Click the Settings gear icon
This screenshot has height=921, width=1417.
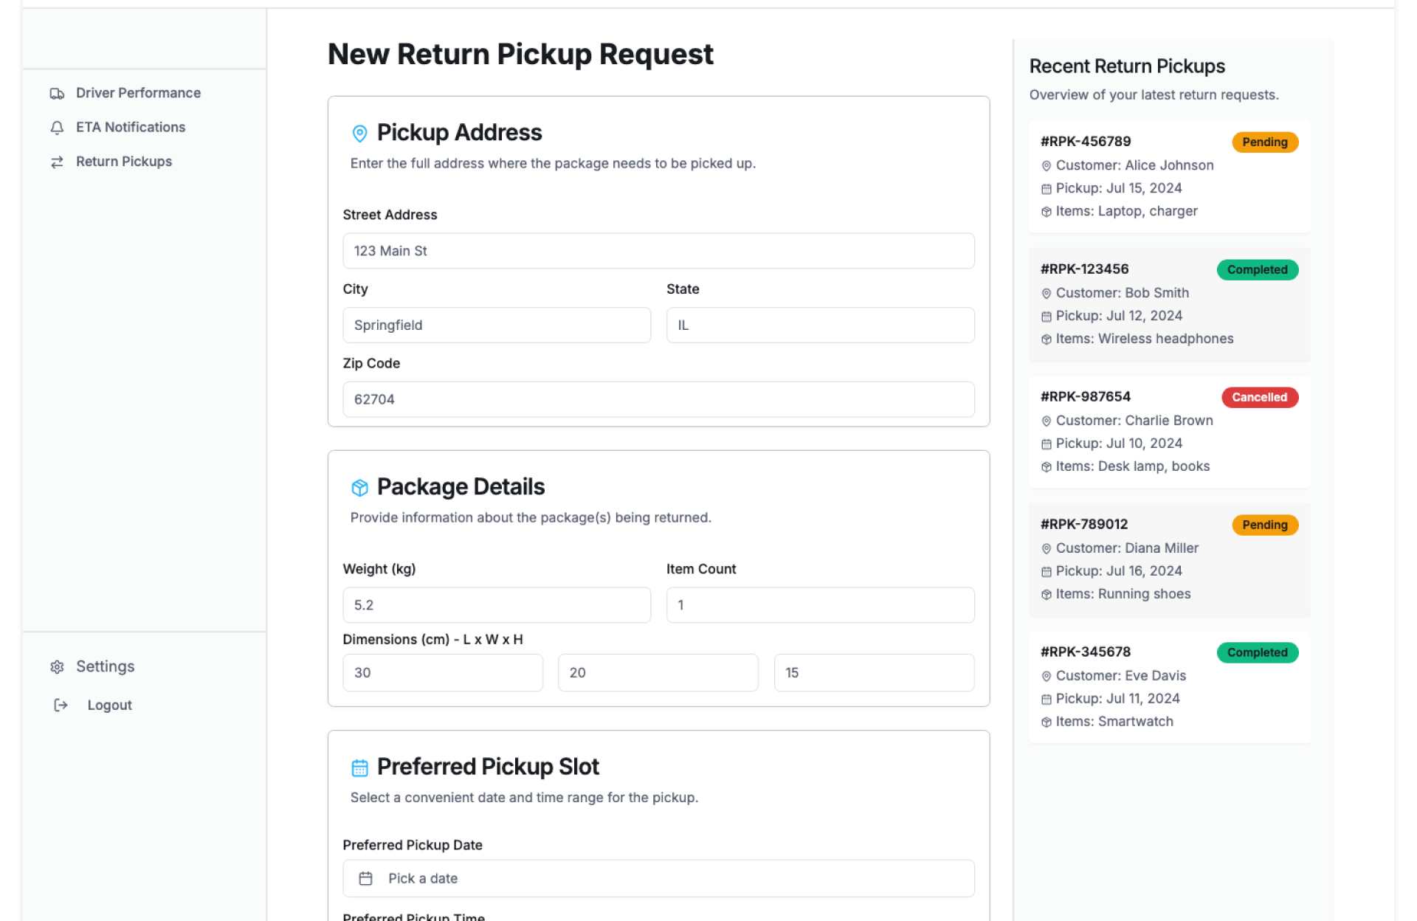click(57, 667)
